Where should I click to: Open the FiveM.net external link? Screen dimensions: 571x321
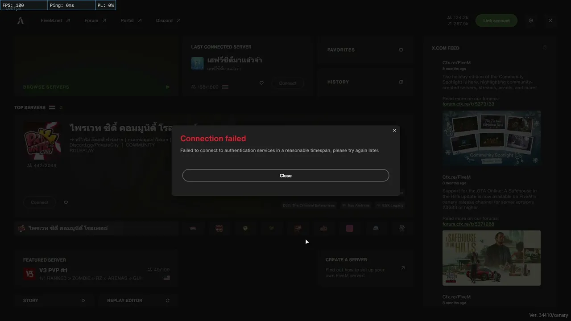55,21
